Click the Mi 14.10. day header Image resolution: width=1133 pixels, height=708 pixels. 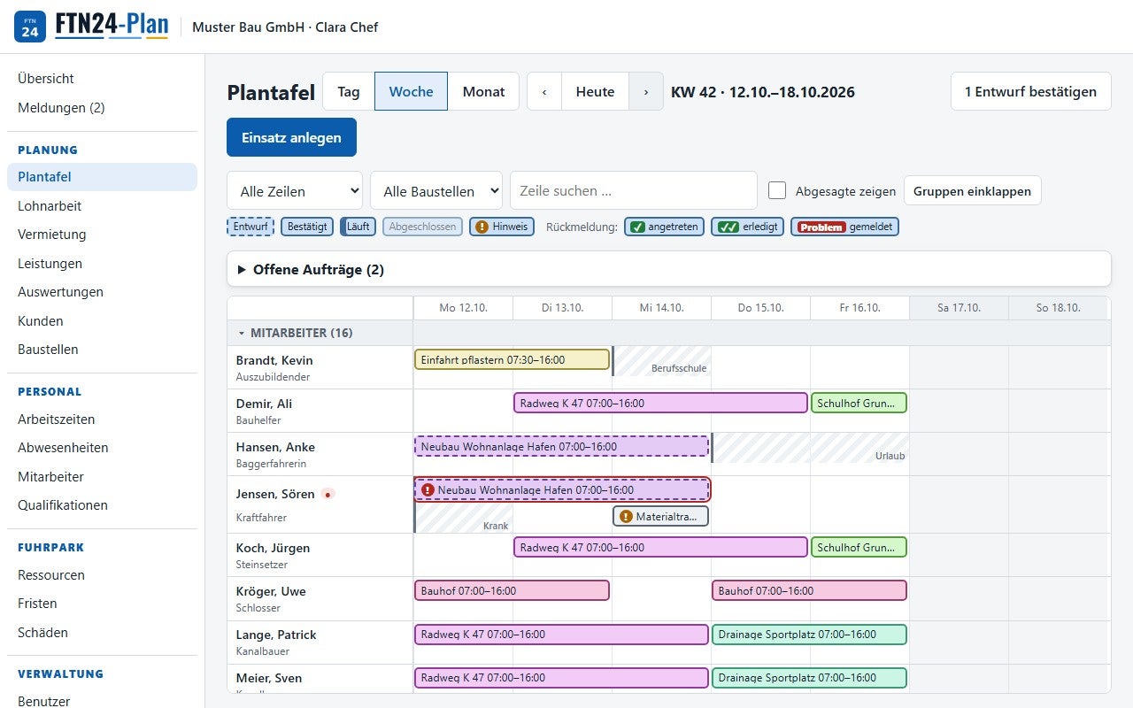click(x=661, y=308)
